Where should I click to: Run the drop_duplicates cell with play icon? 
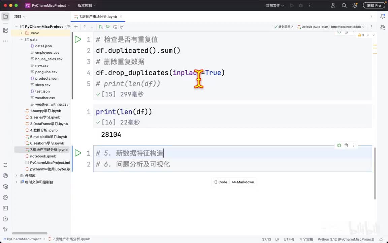[78, 39]
